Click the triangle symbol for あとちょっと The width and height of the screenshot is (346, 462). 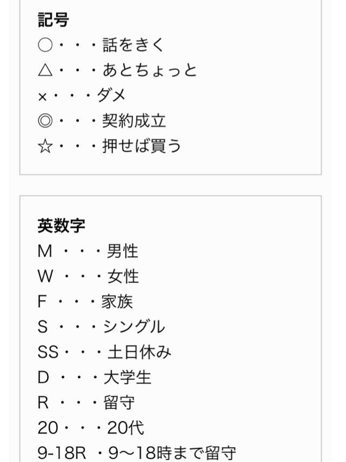pyautogui.click(x=45, y=70)
